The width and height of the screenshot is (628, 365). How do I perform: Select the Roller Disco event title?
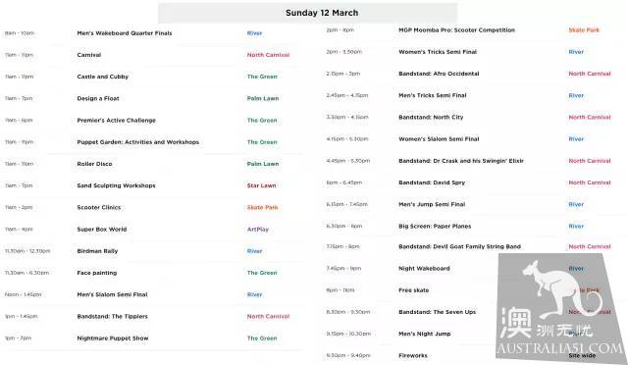pyautogui.click(x=94, y=164)
